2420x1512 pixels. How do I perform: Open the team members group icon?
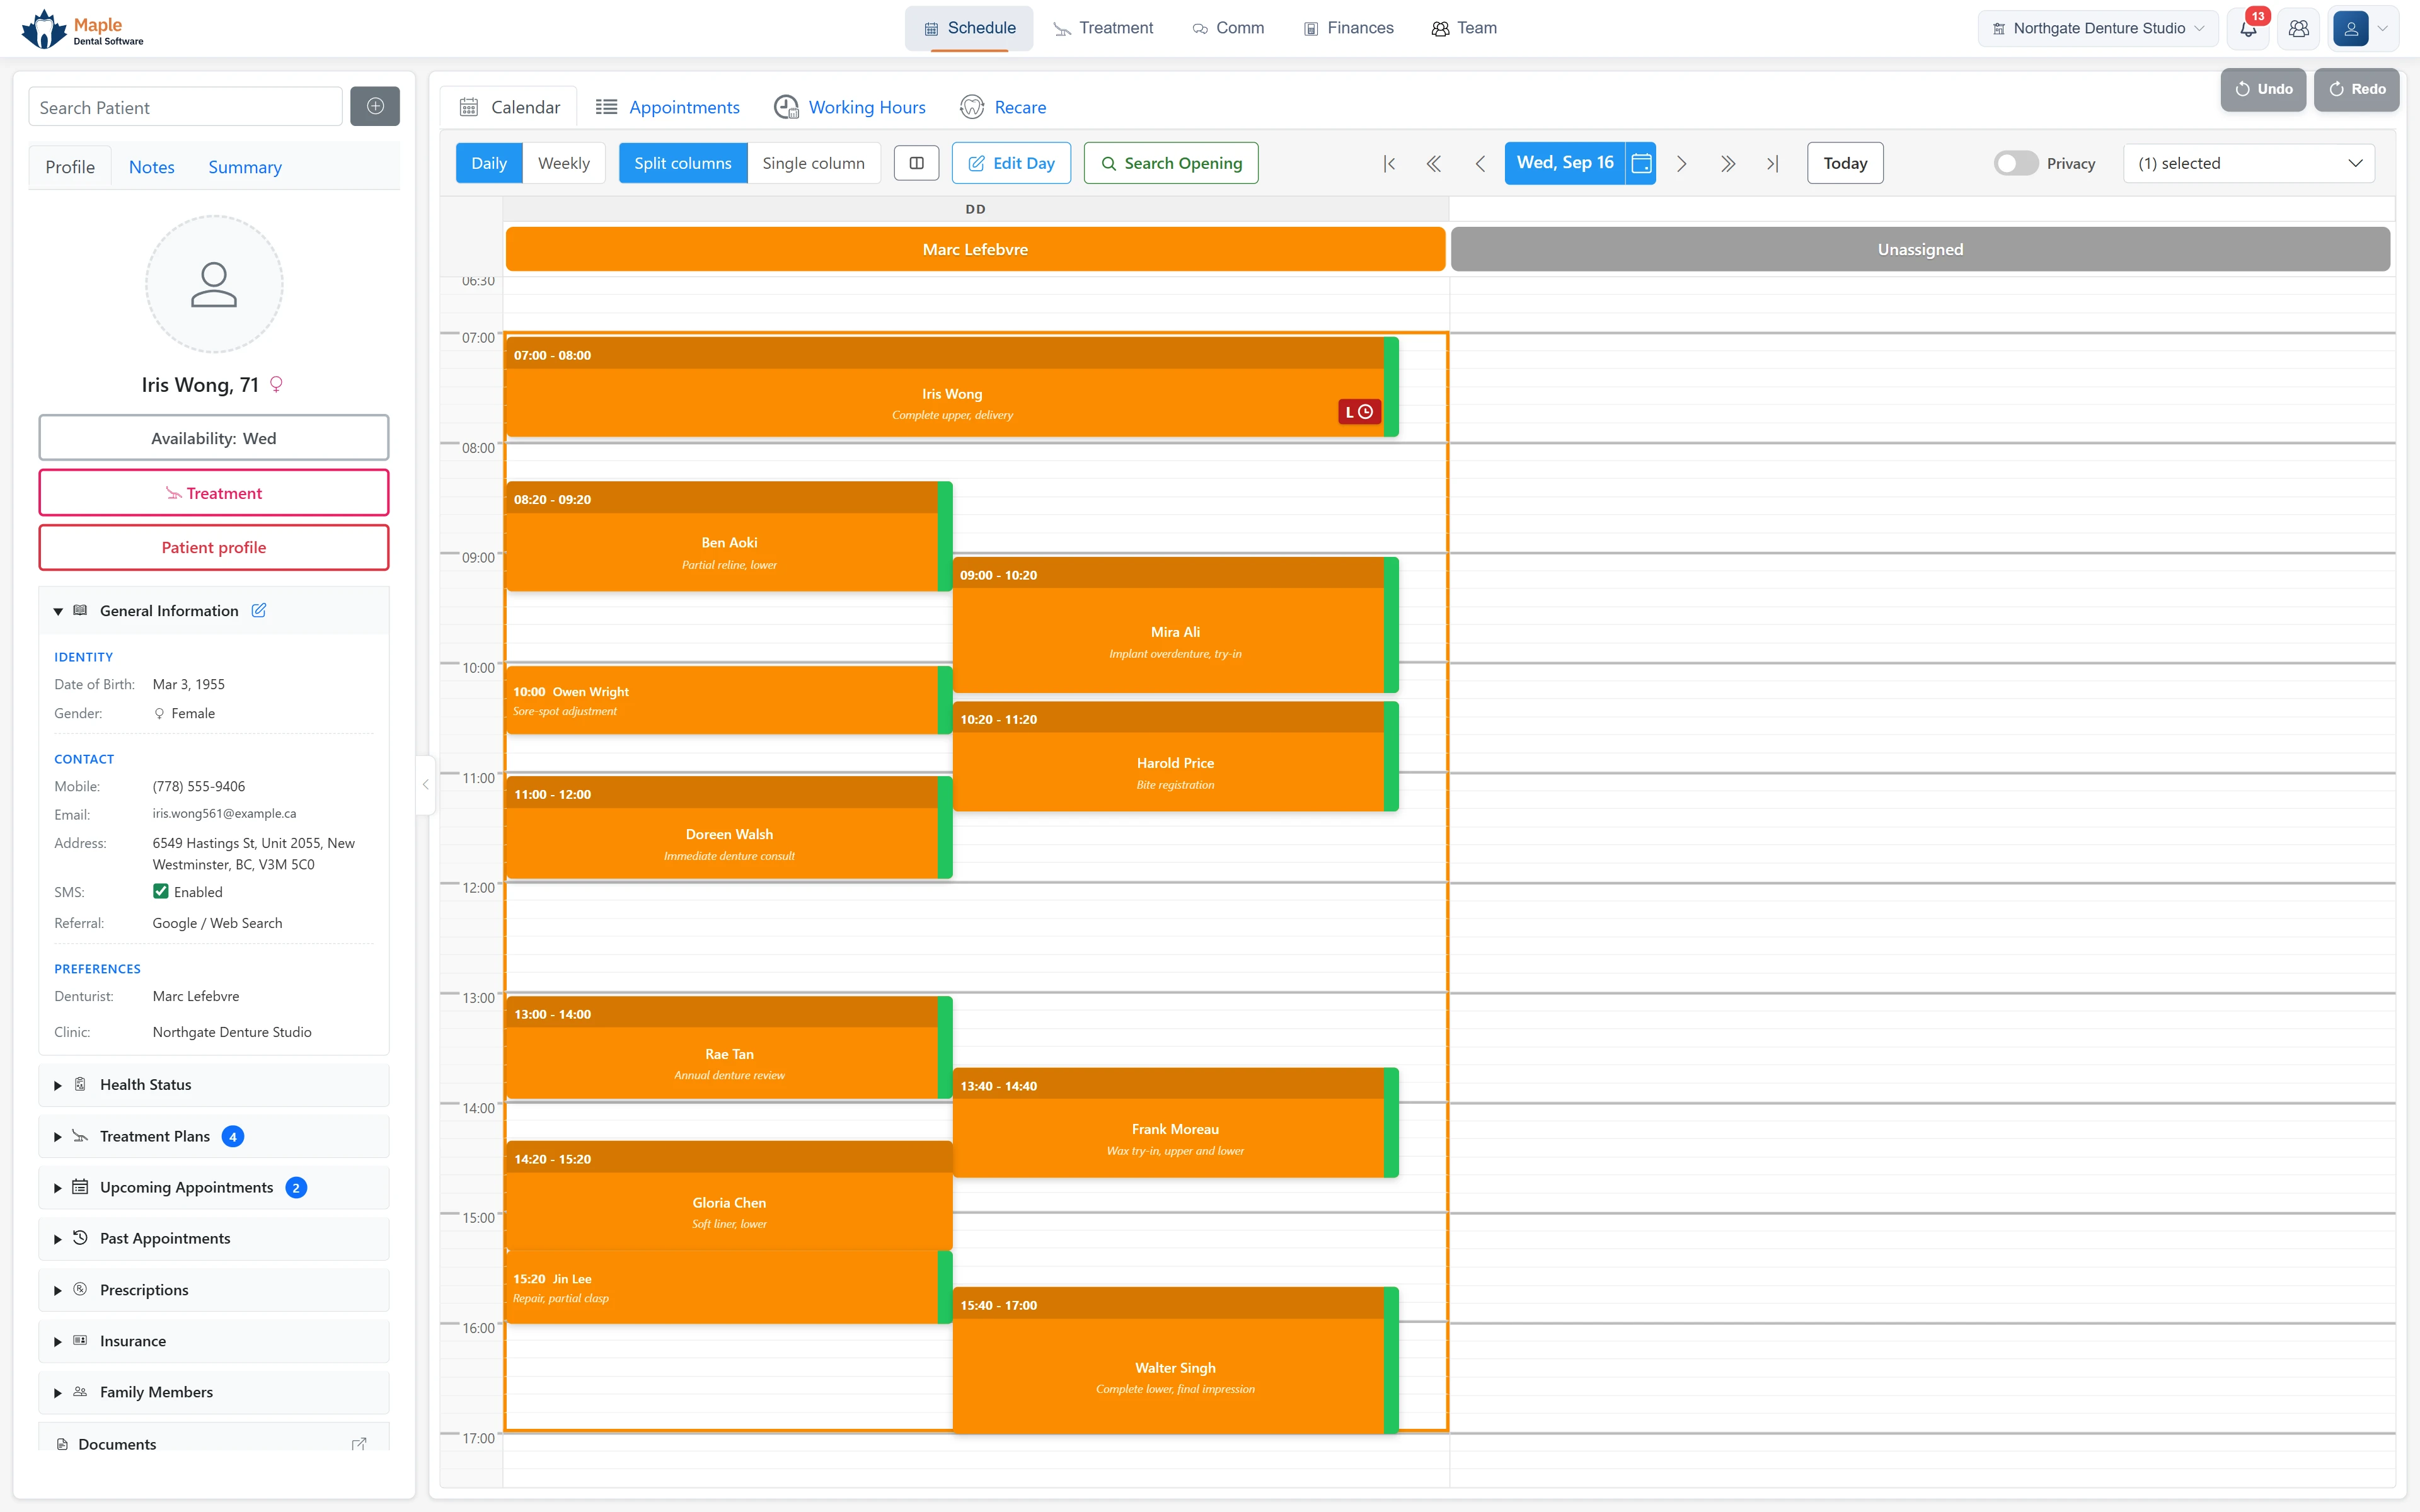coord(2299,29)
